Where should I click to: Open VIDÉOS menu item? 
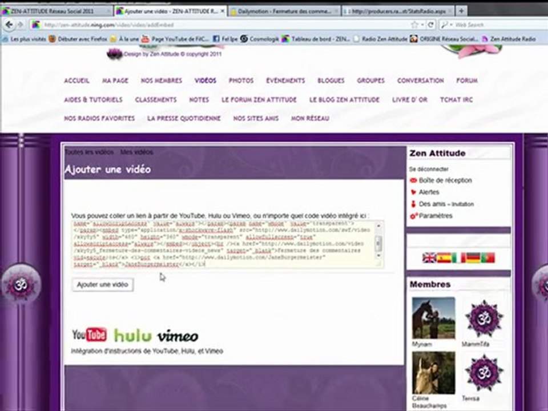tap(205, 80)
